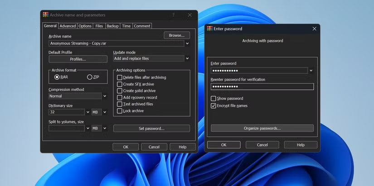Switch to the Advanced tab
This screenshot has width=374, height=186.
[x=68, y=26]
